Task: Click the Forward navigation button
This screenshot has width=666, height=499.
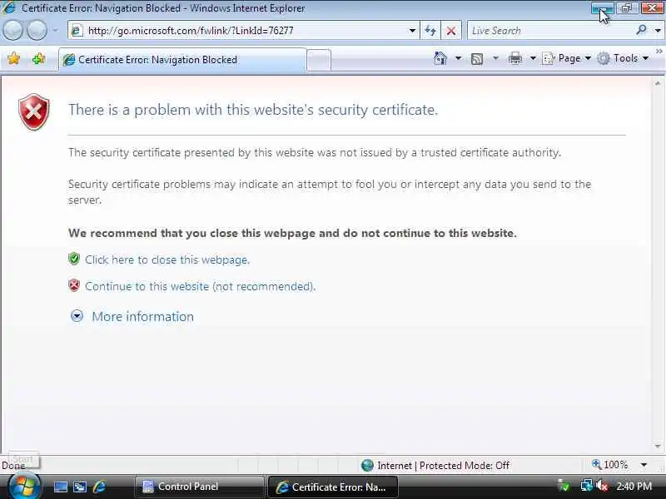Action: 37,31
